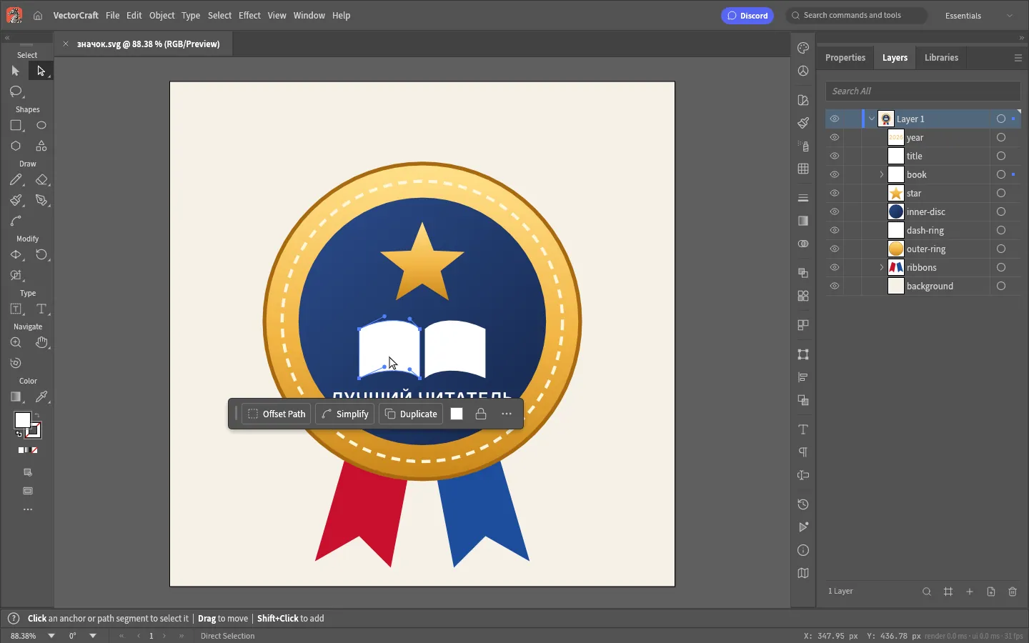Open the color palette panel icon
This screenshot has width=1029, height=643.
tap(803, 48)
